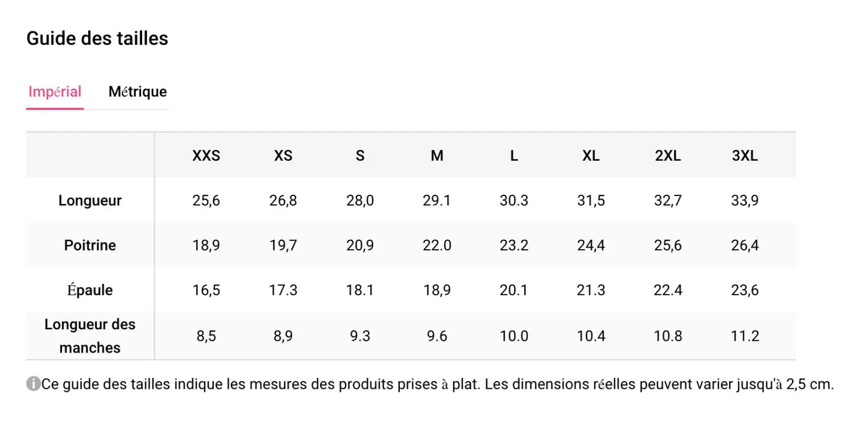Click the XL column header
Screen dimensions: 853x427
591,155
